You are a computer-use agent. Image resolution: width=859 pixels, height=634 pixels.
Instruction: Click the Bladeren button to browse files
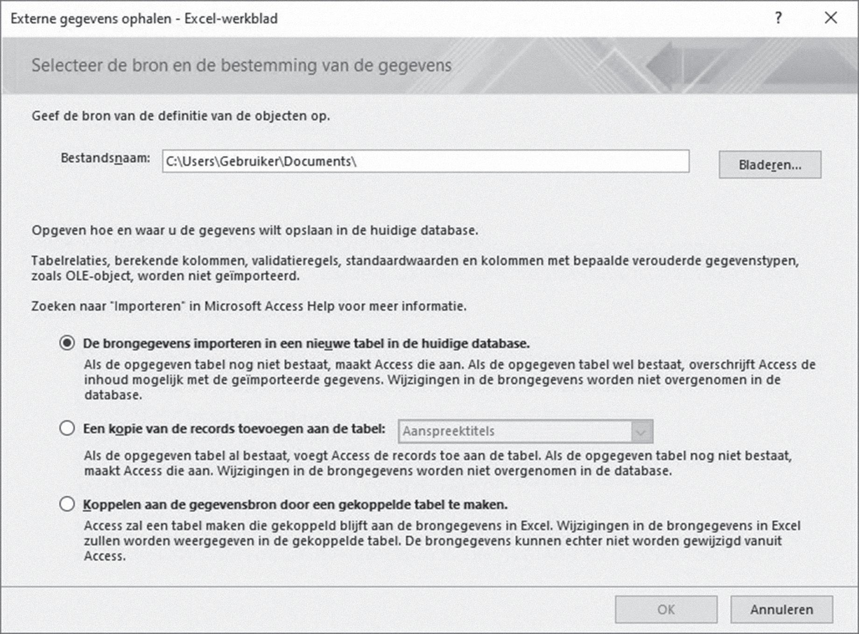770,164
